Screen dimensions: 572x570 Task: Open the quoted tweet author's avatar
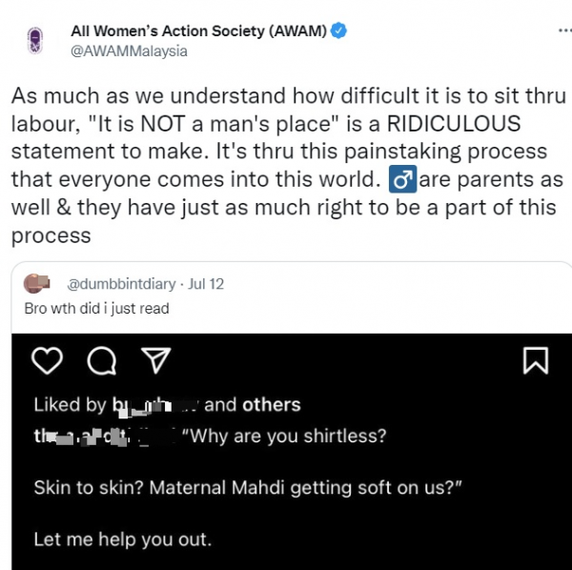pyautogui.click(x=36, y=284)
